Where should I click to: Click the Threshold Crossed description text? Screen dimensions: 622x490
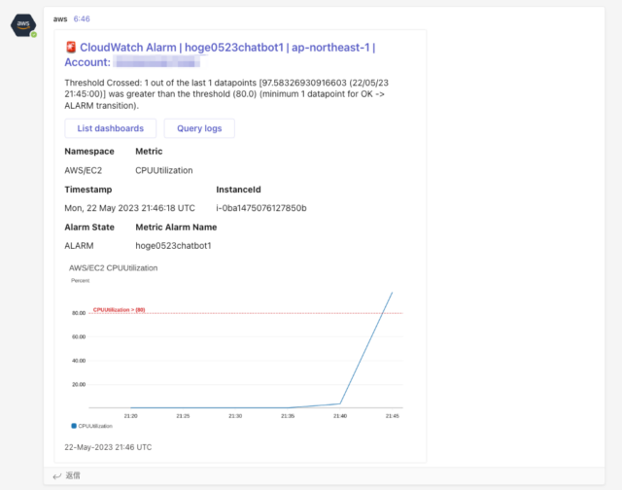pos(226,94)
